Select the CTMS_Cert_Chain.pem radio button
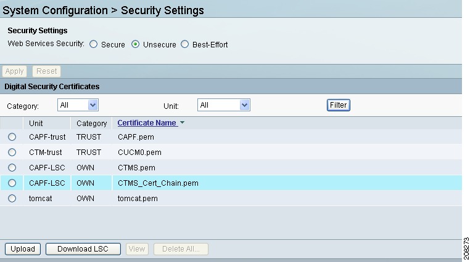 click(x=12, y=183)
